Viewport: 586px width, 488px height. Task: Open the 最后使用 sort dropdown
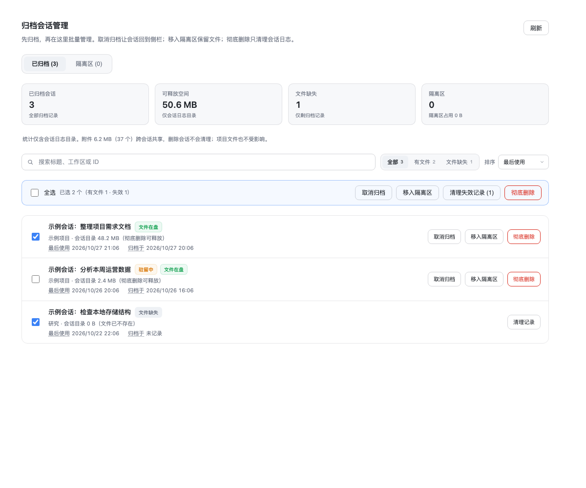click(x=523, y=162)
